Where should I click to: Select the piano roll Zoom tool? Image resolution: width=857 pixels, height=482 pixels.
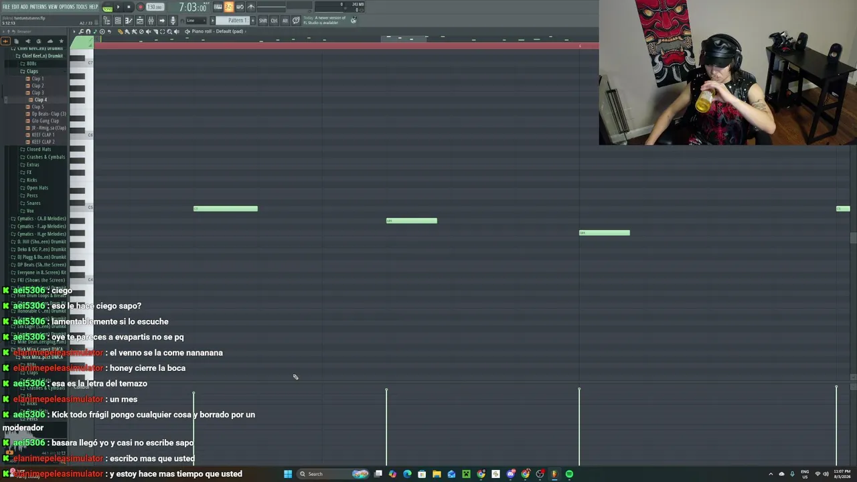(169, 31)
